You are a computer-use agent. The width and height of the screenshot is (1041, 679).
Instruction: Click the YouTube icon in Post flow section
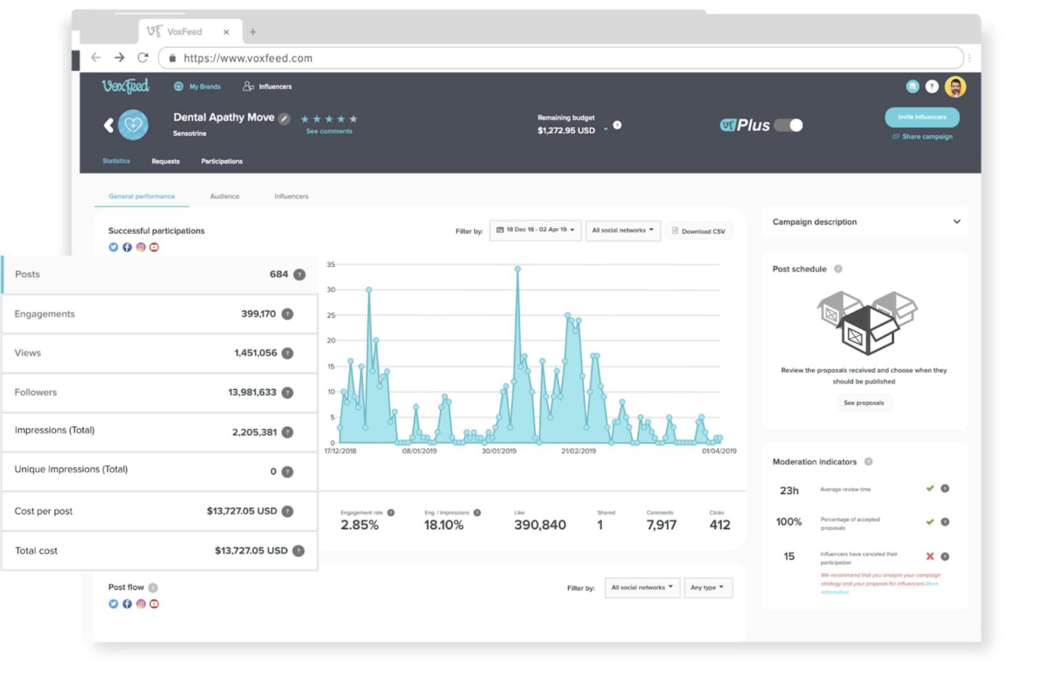click(154, 604)
